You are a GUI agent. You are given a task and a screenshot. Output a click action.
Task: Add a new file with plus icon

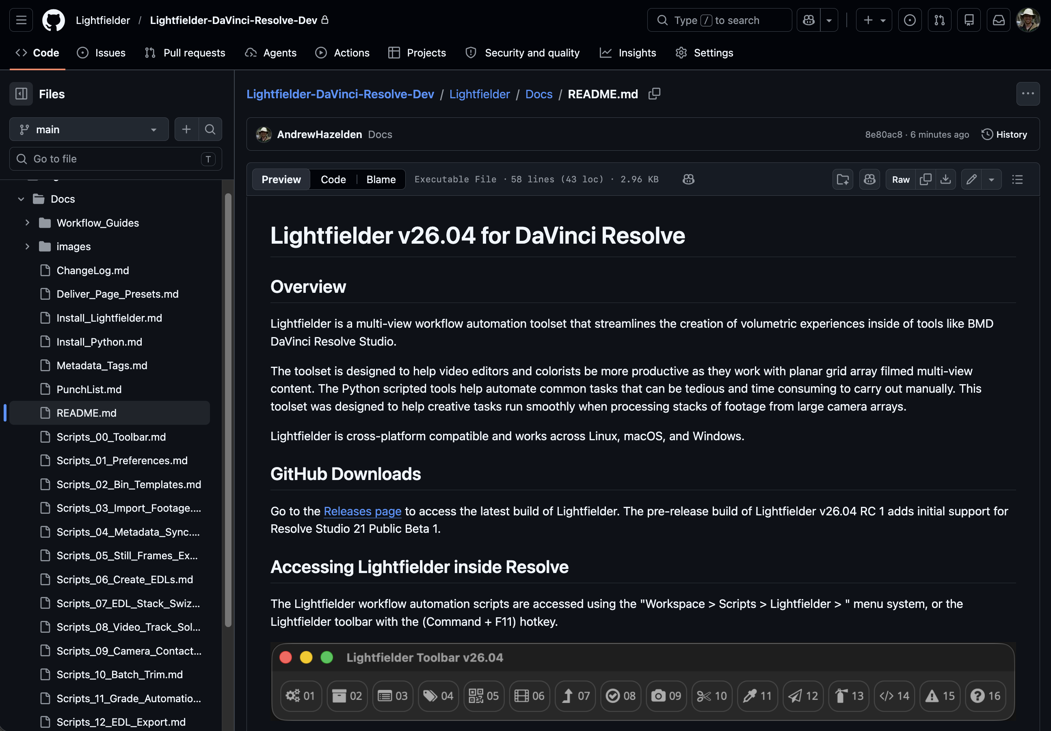coord(186,130)
